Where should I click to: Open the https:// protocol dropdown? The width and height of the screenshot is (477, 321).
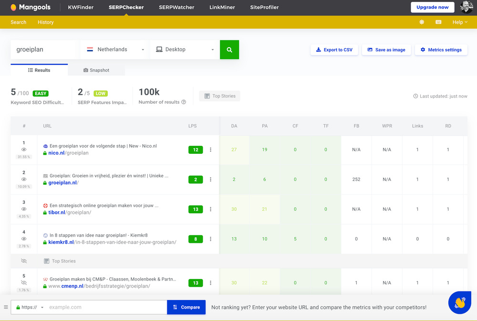30,307
